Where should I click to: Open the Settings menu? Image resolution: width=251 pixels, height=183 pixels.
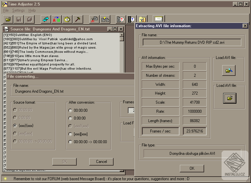(x=18, y=10)
